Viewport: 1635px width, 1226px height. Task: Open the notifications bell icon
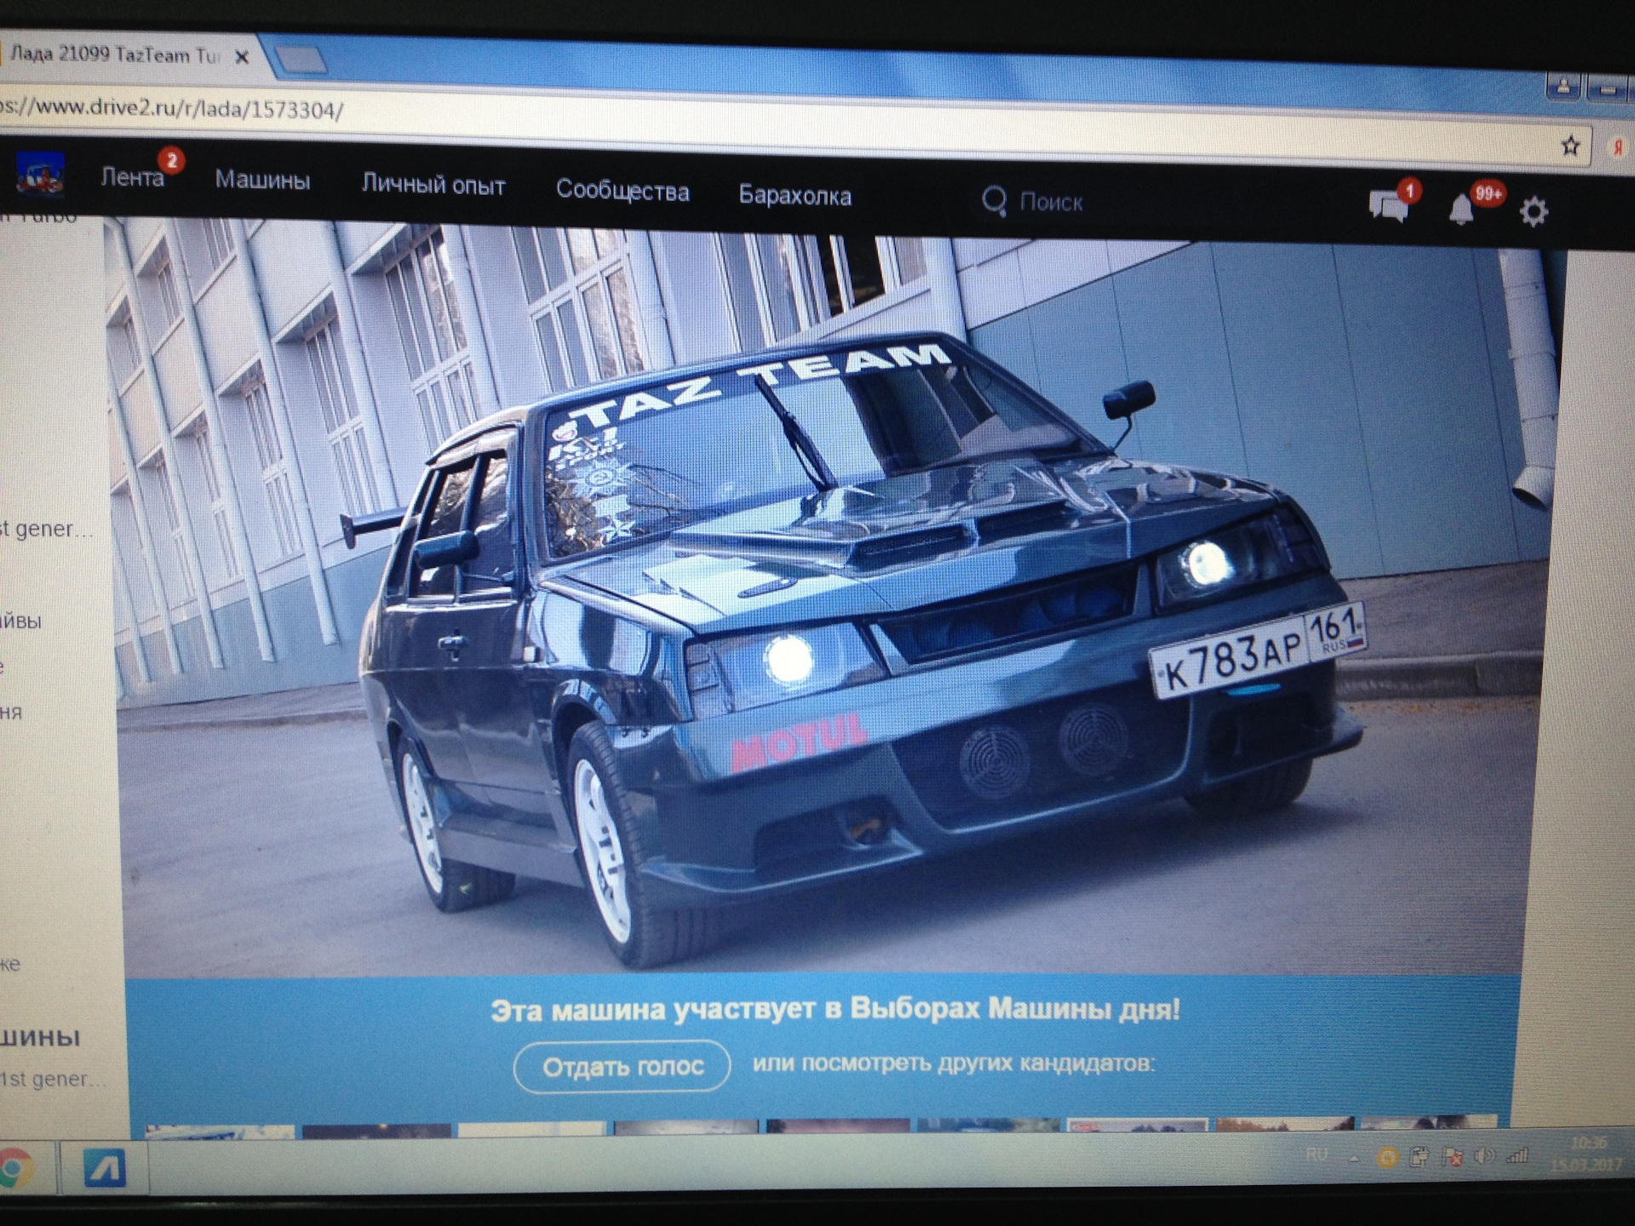[x=1461, y=209]
